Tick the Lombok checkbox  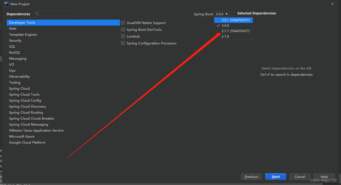123,36
